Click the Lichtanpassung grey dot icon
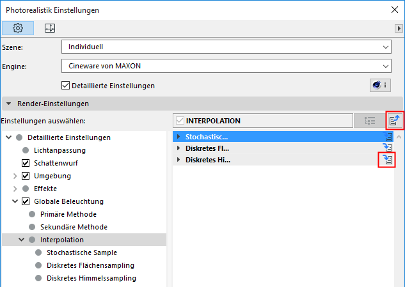 tap(26, 150)
